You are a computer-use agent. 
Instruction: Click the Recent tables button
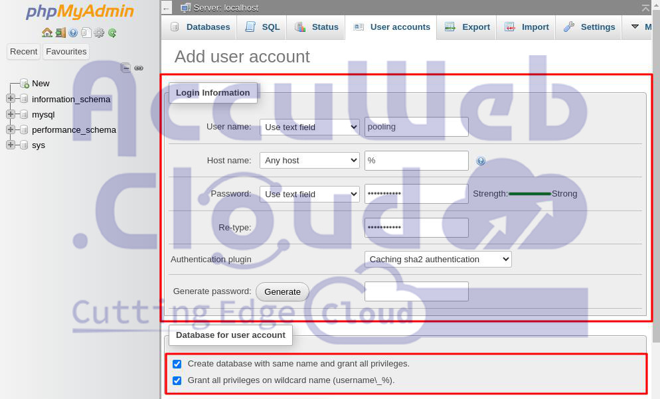coord(24,51)
